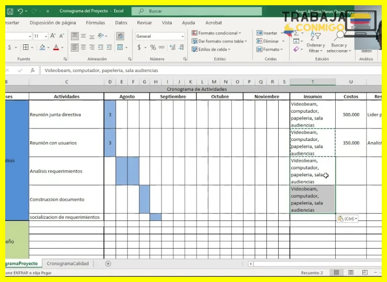The image size is (387, 282).
Task: Apply the red font color
Action: click(x=56, y=47)
